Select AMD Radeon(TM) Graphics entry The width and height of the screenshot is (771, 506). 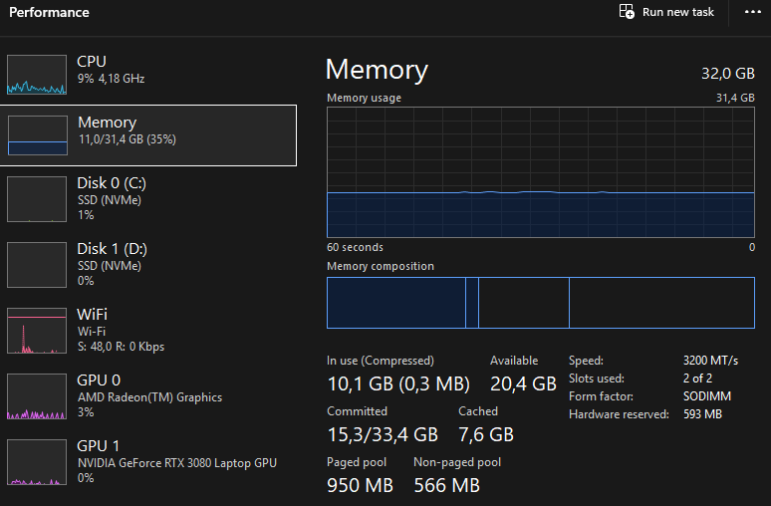(149, 397)
